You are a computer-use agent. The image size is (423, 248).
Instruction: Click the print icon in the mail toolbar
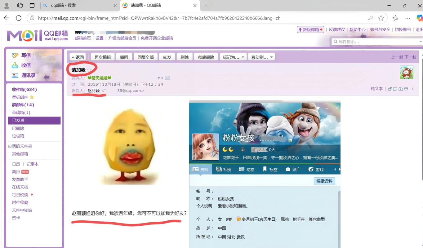pos(406,89)
